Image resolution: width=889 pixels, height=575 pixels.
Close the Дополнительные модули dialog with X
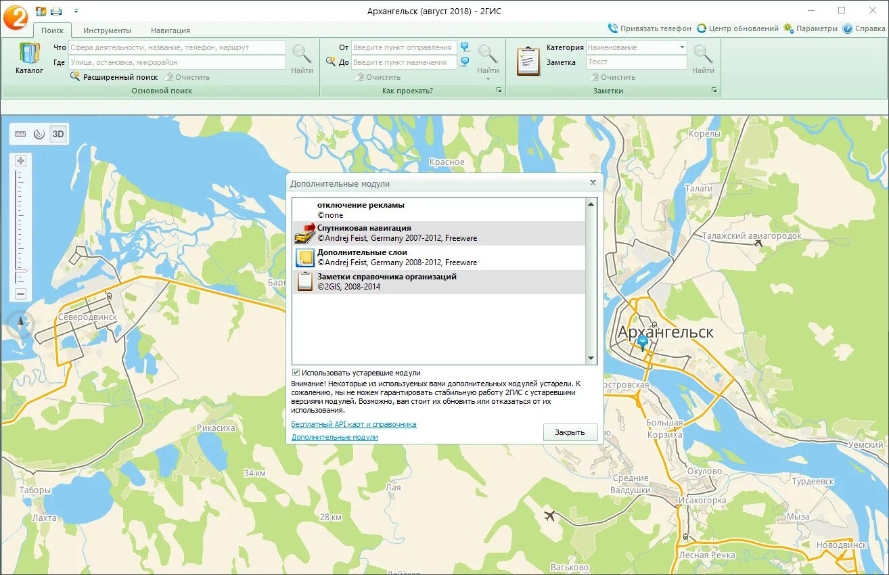tap(593, 183)
